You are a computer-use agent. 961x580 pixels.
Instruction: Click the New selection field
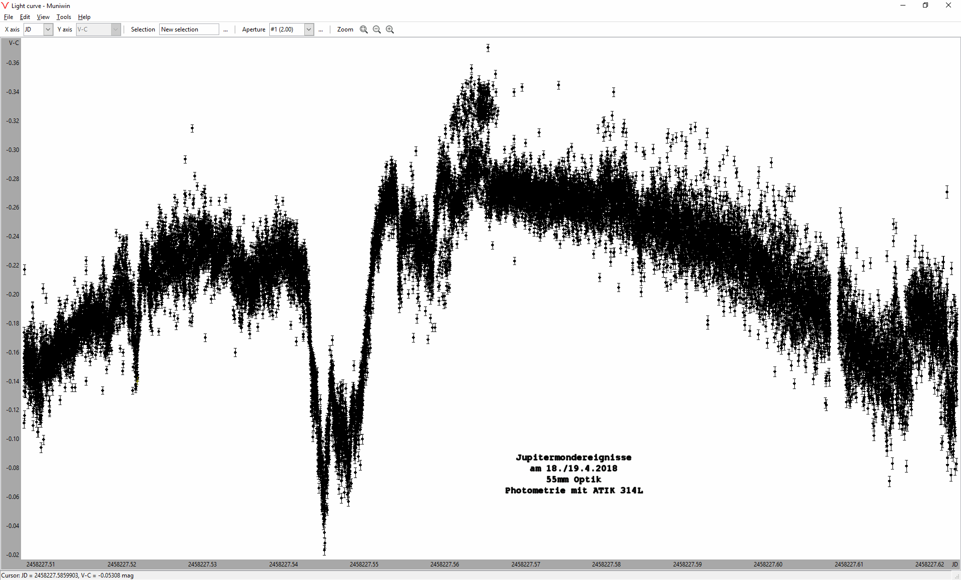point(189,29)
